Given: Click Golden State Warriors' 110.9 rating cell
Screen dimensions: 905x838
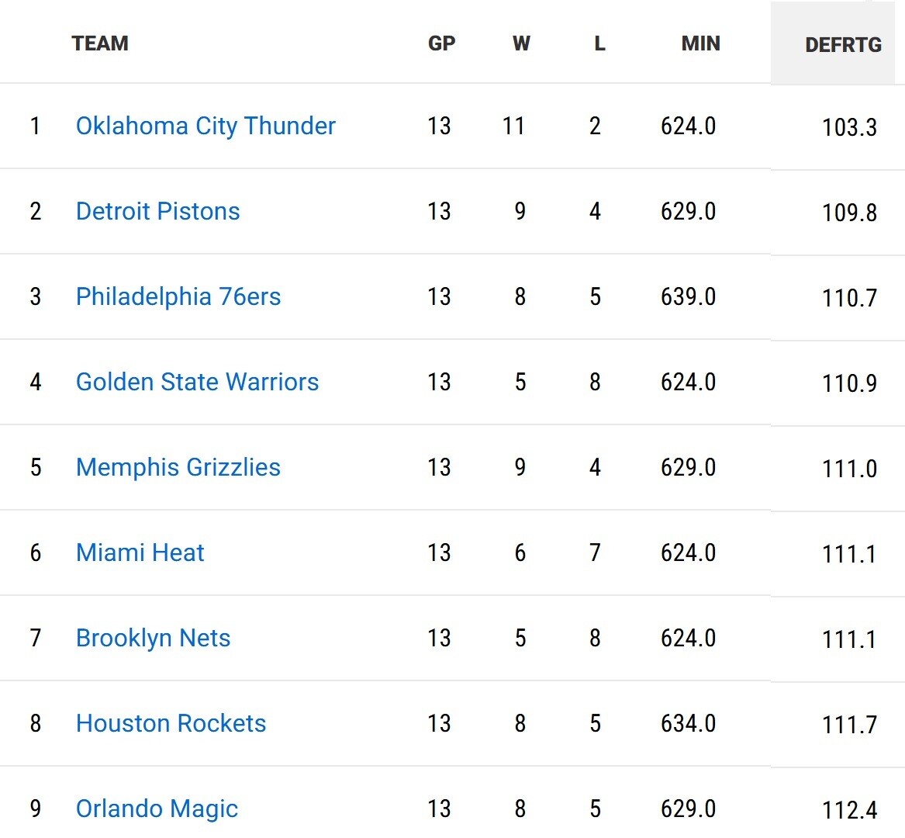Looking at the screenshot, I should (x=849, y=383).
